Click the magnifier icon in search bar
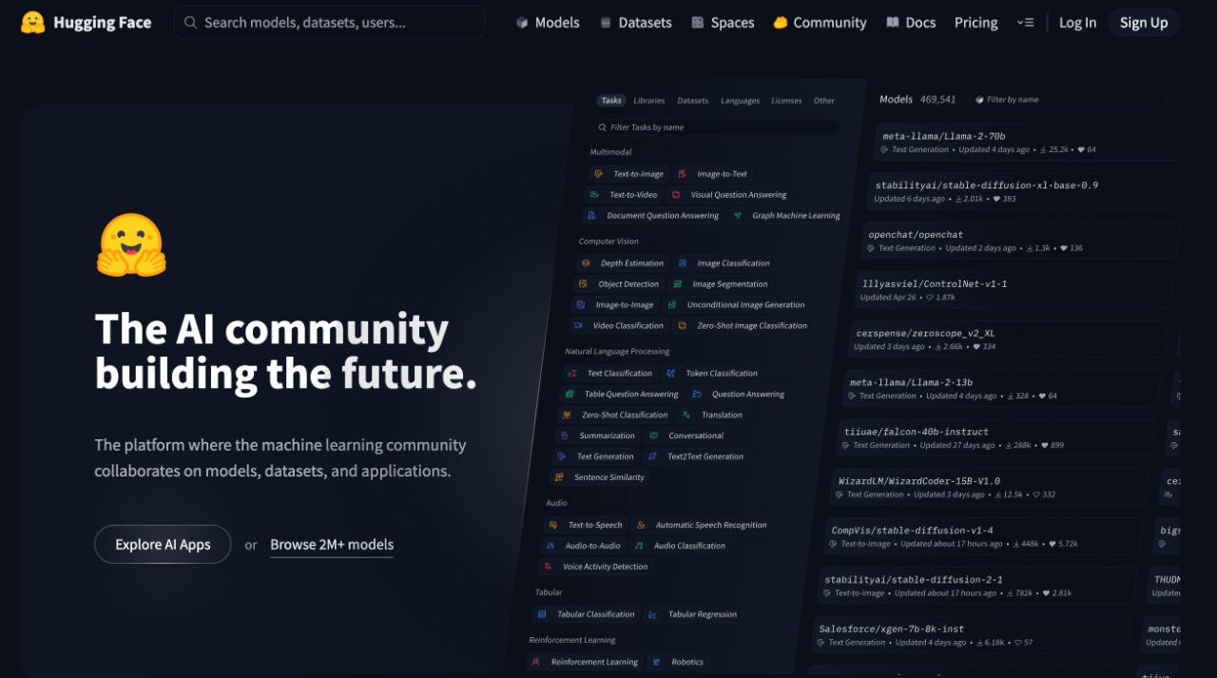The height and width of the screenshot is (678, 1217). (x=191, y=23)
